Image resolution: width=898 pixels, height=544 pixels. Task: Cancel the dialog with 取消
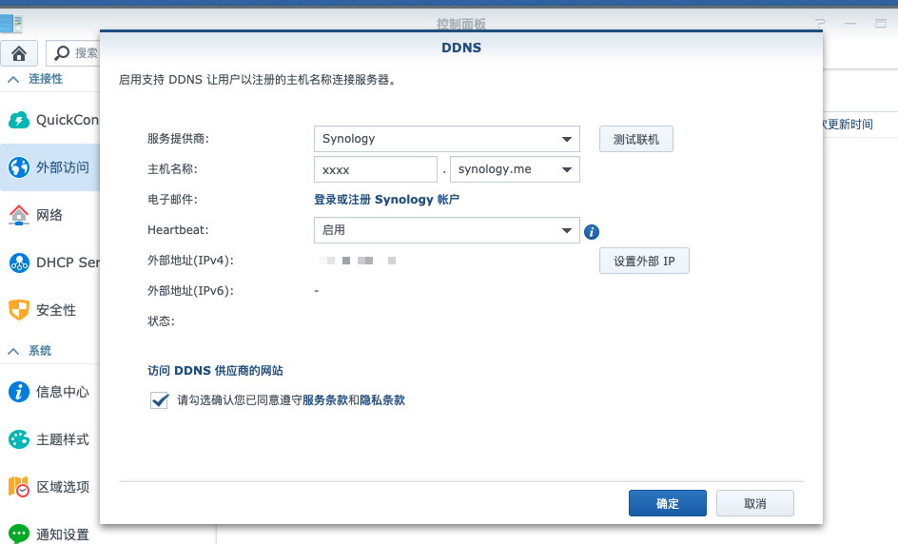(x=754, y=503)
